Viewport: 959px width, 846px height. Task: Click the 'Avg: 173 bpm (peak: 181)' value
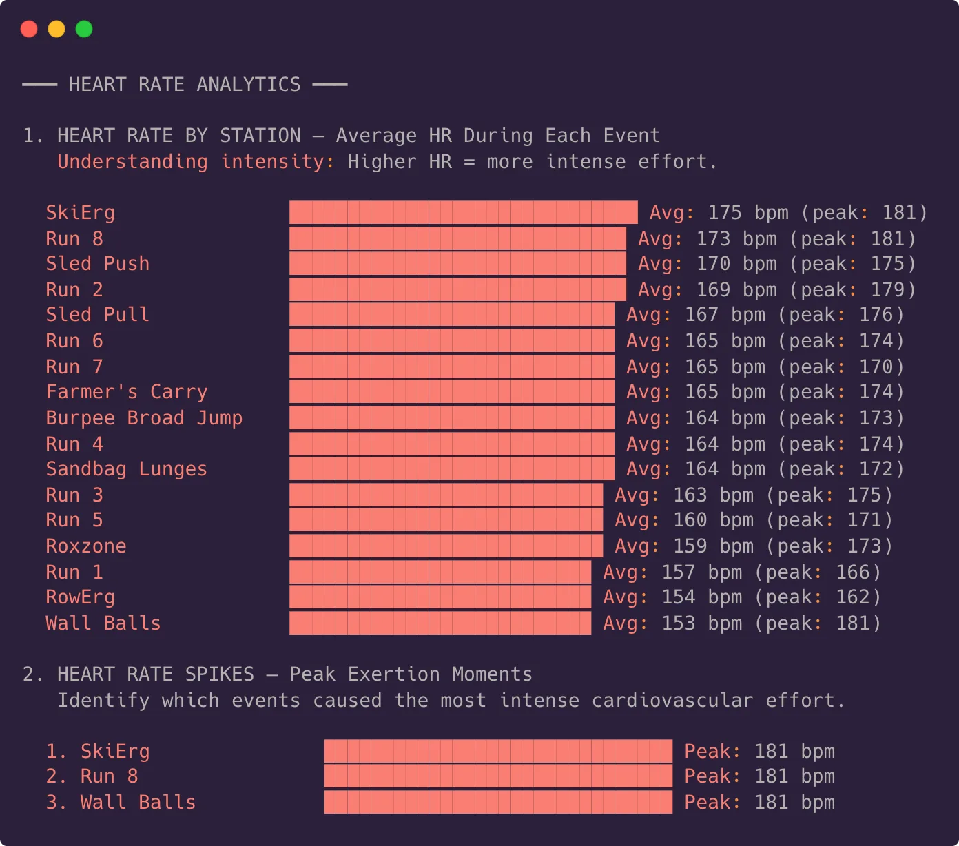point(777,239)
